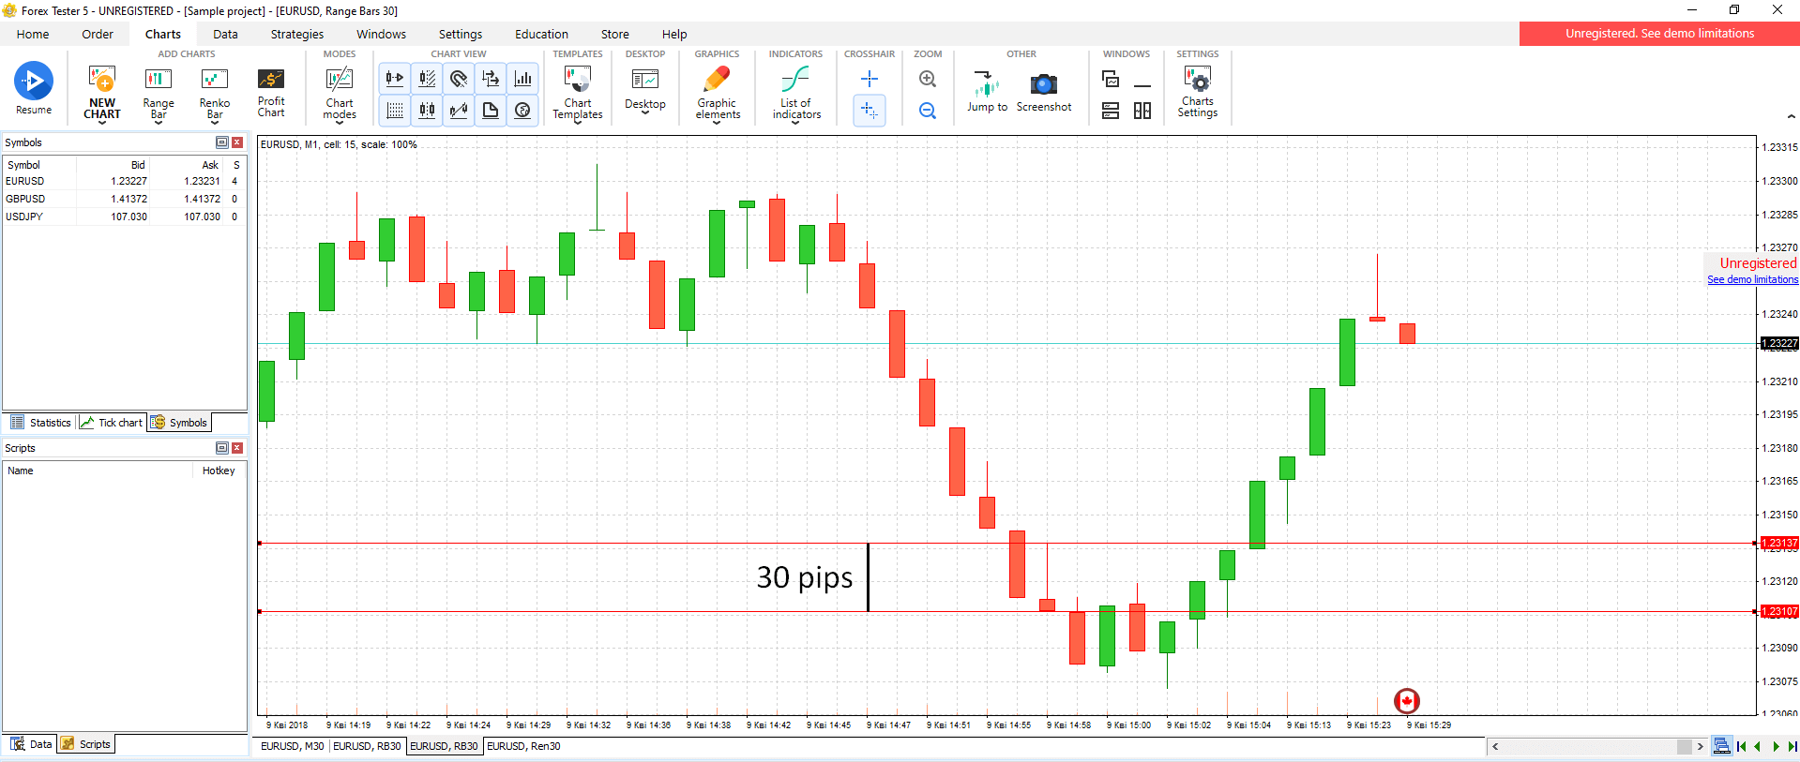1800x762 pixels.
Task: Click the horizontal chart scrollbar thumb
Action: tap(1684, 747)
